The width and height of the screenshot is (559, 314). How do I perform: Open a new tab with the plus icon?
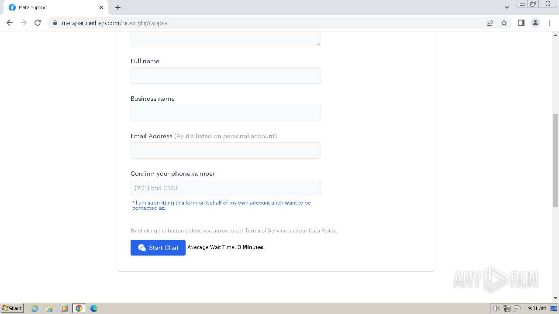(118, 7)
